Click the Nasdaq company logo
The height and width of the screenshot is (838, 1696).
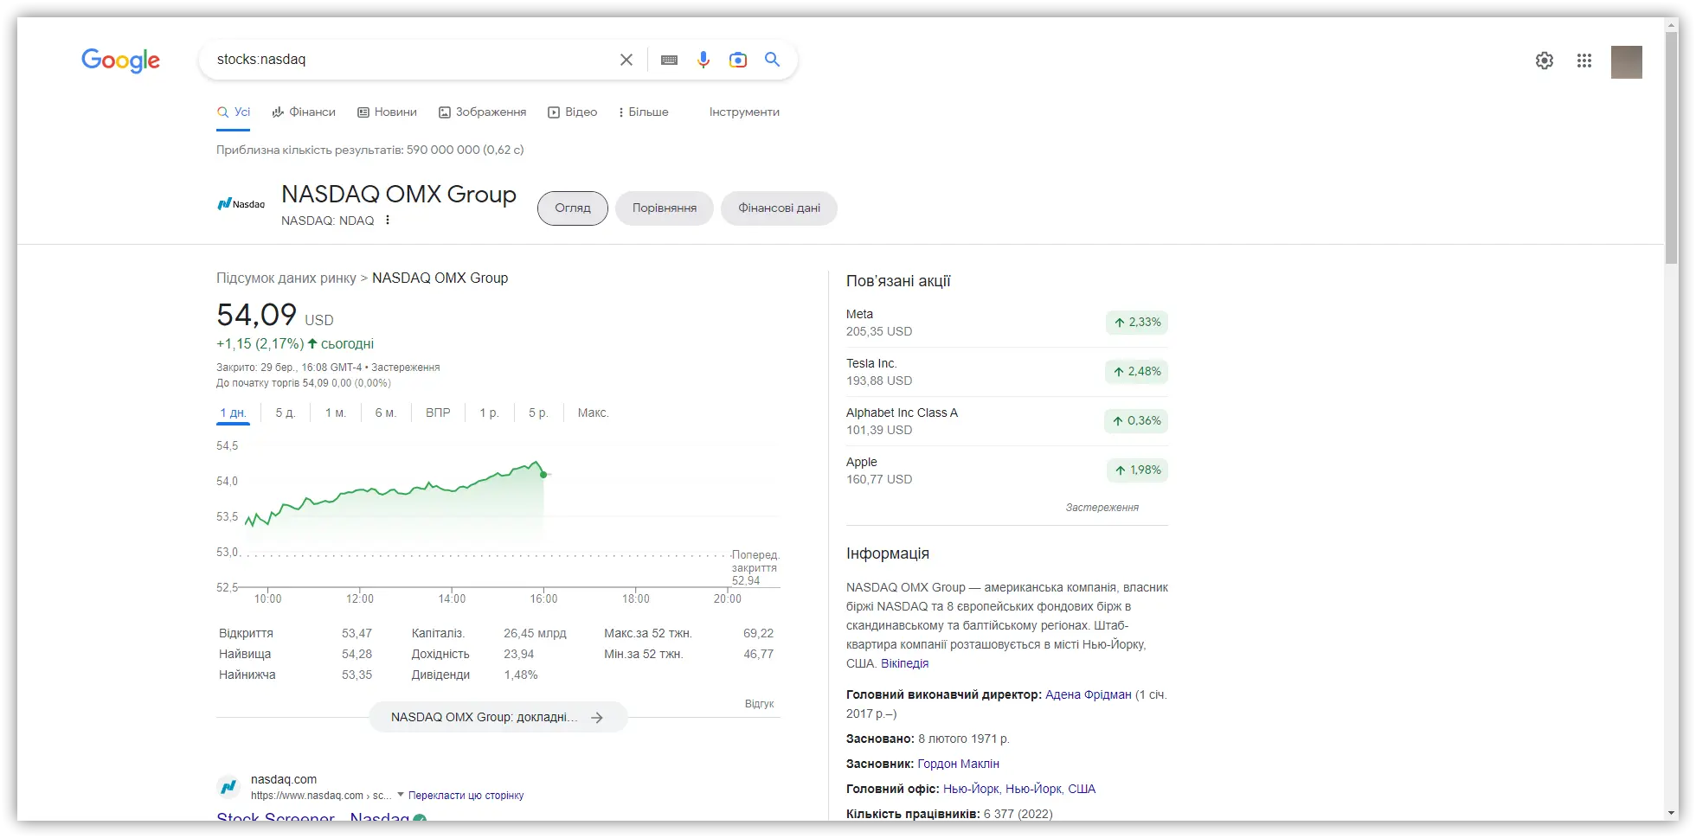coord(241,204)
